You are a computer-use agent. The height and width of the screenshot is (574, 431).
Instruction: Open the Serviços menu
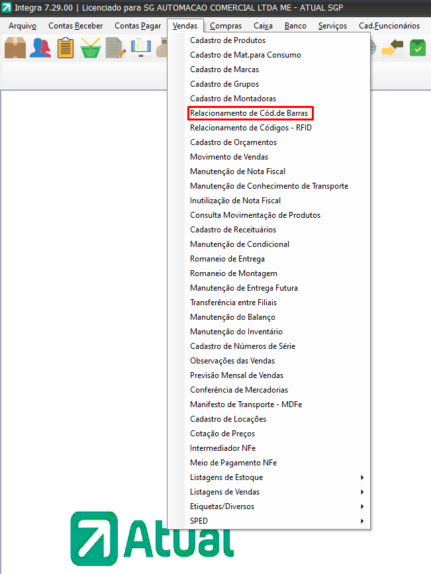coord(332,26)
